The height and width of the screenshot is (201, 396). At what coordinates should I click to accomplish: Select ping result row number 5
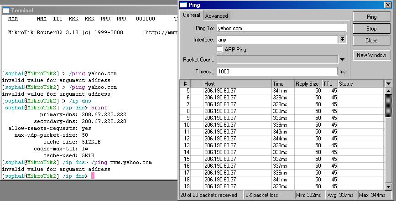[282, 91]
